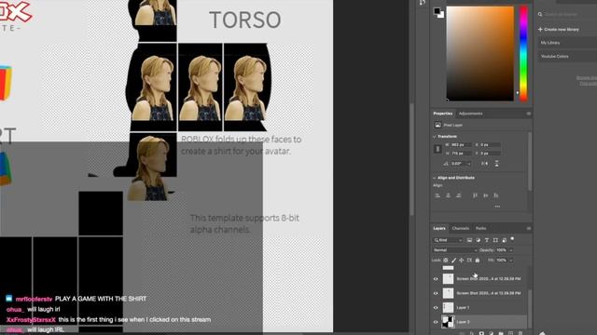
Task: Click align bottom edges icon
Action: click(x=496, y=195)
